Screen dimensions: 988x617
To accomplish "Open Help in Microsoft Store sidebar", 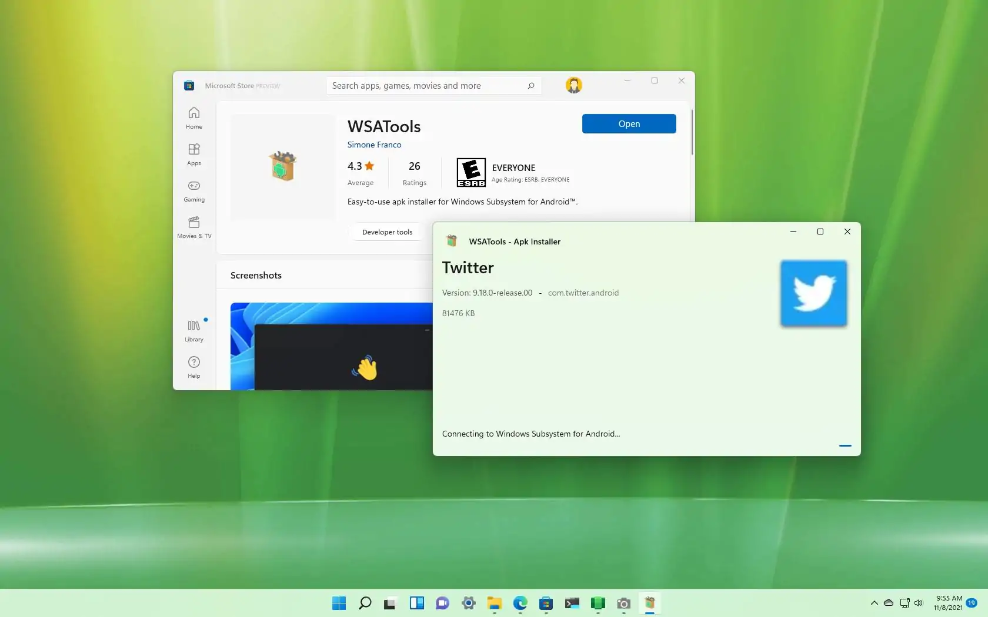I will 193,367.
